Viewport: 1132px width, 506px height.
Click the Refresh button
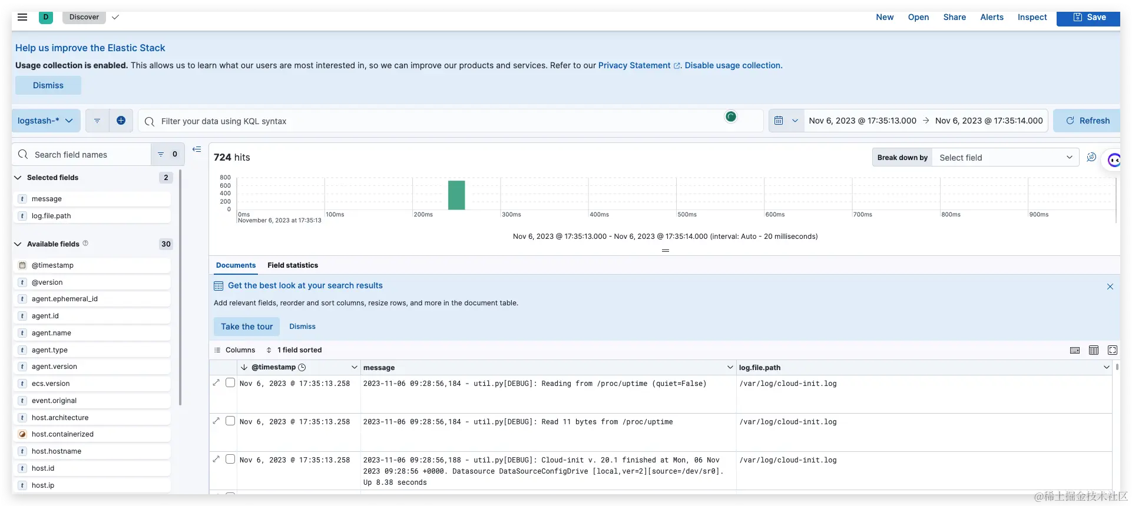coord(1087,121)
